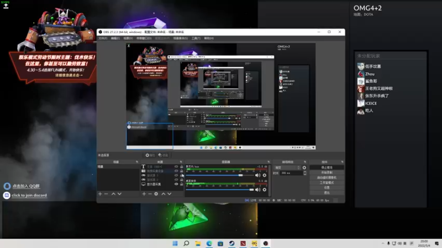Toggle lock on the fourth source row

click(182, 180)
